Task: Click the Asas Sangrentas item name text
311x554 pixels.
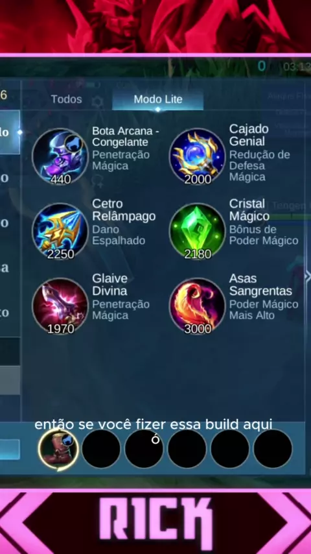Action: [x=260, y=285]
